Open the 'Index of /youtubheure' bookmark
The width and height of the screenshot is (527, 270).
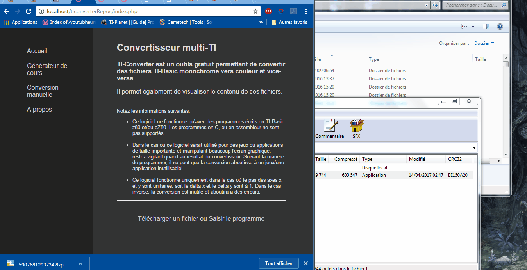pyautogui.click(x=69, y=22)
